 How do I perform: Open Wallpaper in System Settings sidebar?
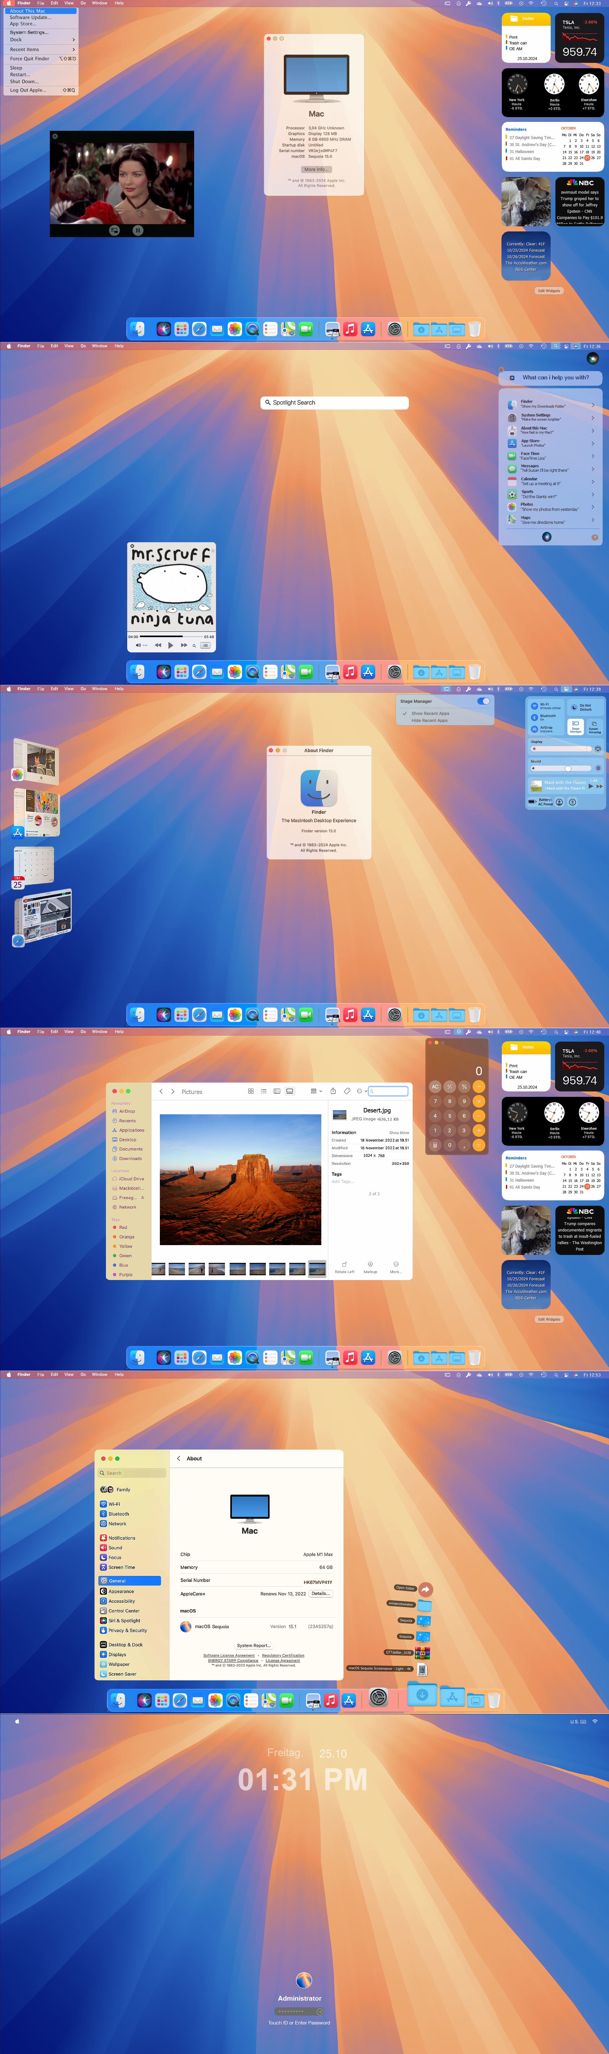point(115,1664)
